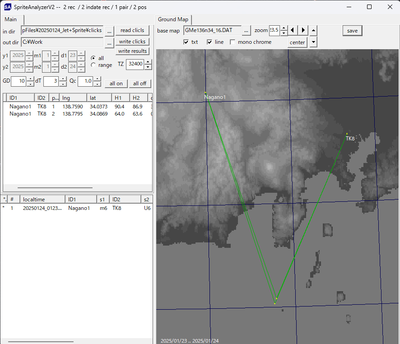Browse for the out dir folder

point(110,42)
